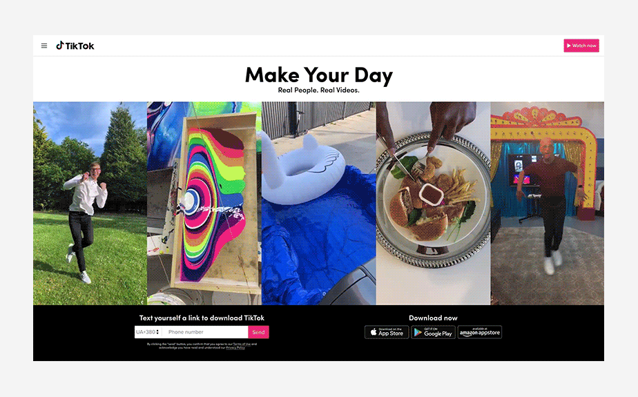Click the play triangle icon in Watch now

[x=569, y=46]
